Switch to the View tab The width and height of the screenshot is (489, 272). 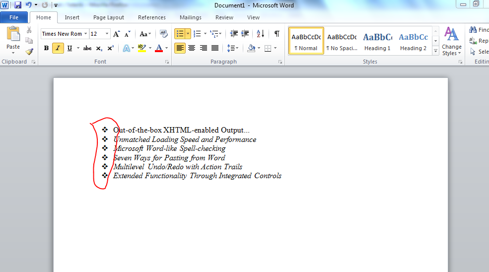[253, 17]
